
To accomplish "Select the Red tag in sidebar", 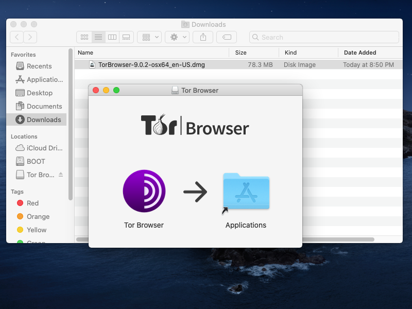I will [32, 203].
